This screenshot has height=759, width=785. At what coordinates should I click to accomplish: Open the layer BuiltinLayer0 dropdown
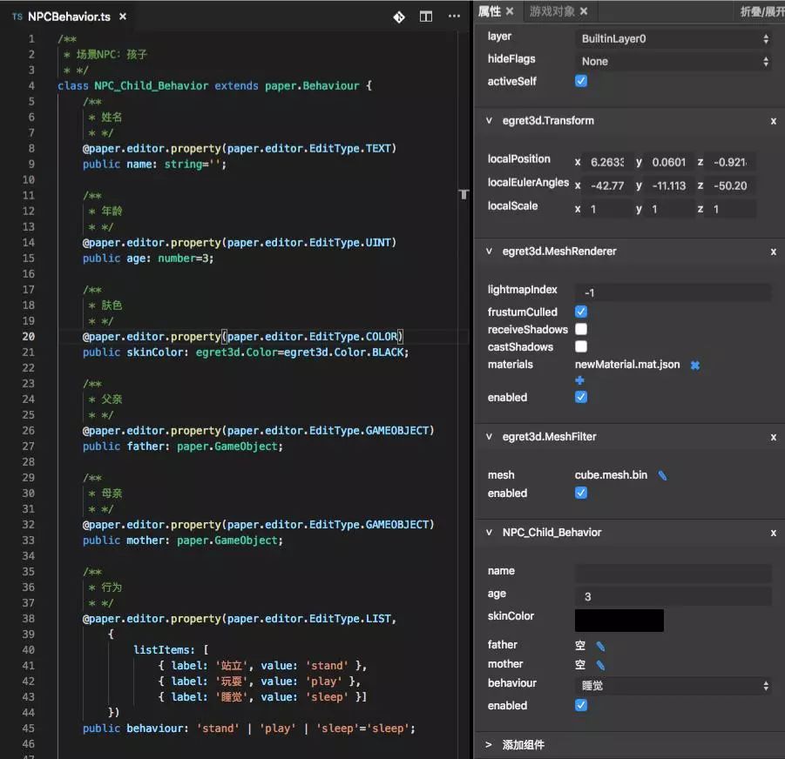(673, 39)
